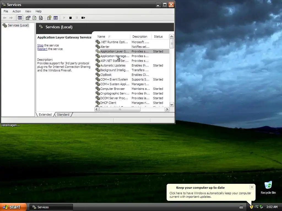This screenshot has height=211, width=282.
Task: Toggle Show/Hide Console Tree toolbar icon
Action: pos(20,18)
